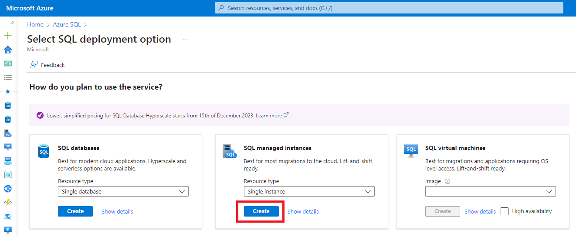Click Create under SQL databases
The height and width of the screenshot is (237, 576).
point(75,211)
